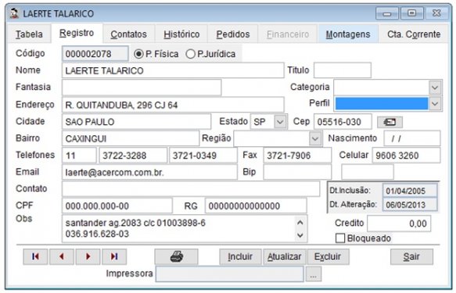Click the Nascimento date field

412,138
